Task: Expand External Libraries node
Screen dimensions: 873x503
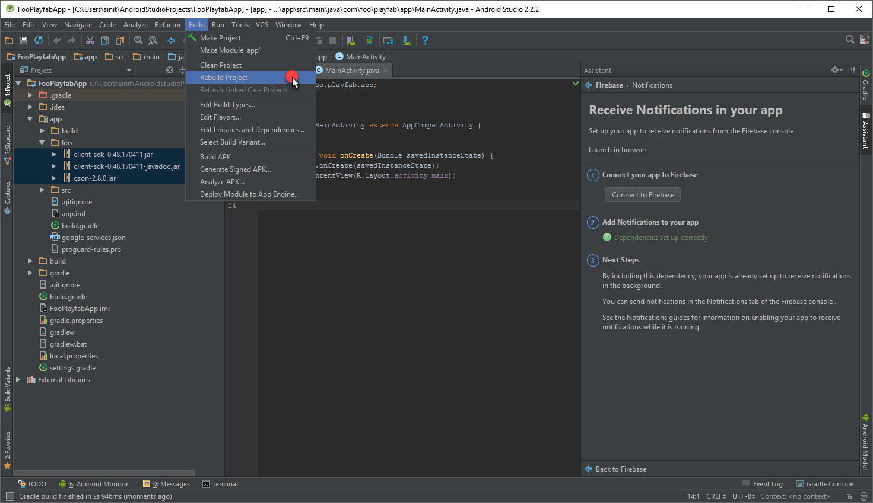Action: point(18,380)
